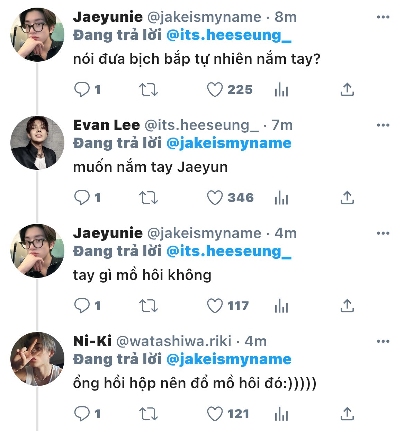Retweet Ni-Ki's tweet
Viewport: 405px width, 431px height.
(148, 414)
